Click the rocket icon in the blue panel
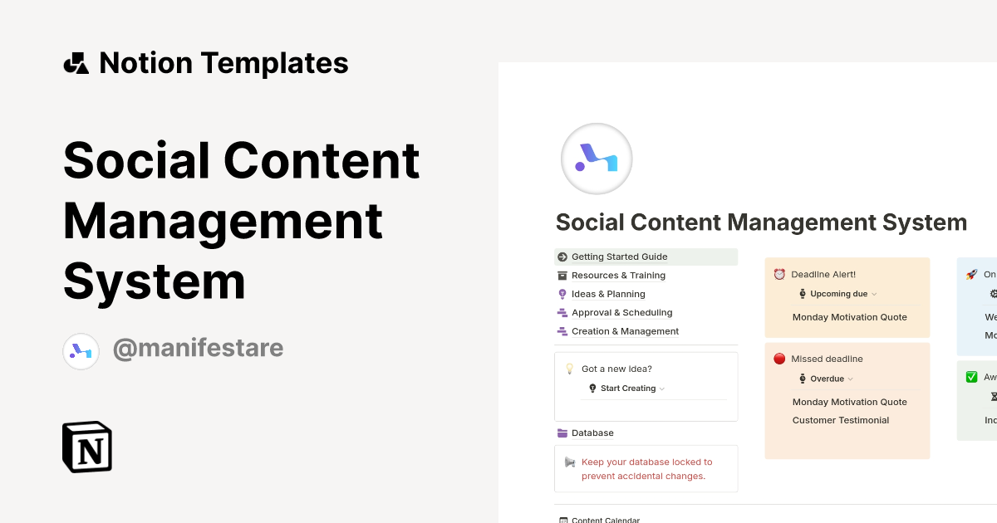 tap(970, 274)
